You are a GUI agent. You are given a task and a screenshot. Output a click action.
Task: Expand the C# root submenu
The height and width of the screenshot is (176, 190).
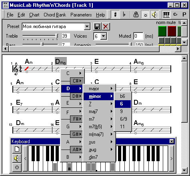(77, 81)
